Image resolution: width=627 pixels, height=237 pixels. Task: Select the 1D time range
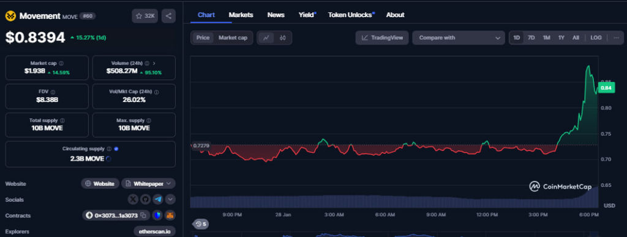[x=517, y=38]
